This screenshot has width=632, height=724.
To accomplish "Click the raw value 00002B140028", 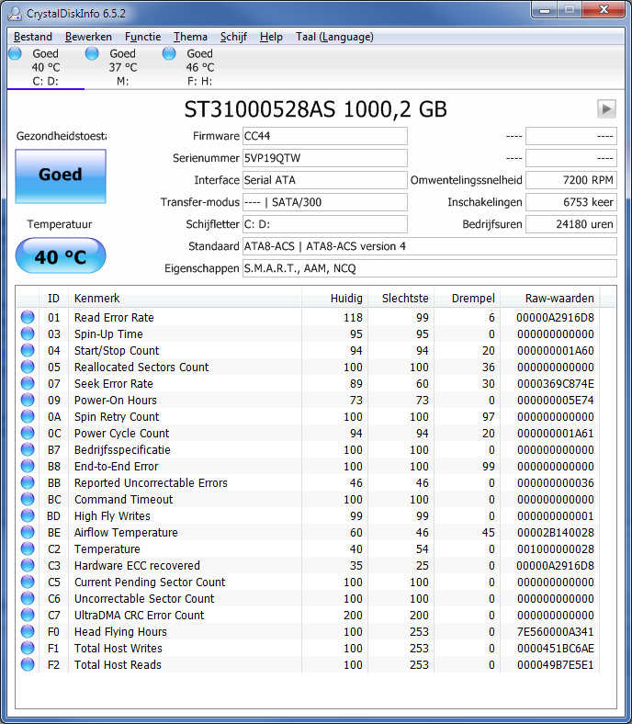I will [x=556, y=532].
